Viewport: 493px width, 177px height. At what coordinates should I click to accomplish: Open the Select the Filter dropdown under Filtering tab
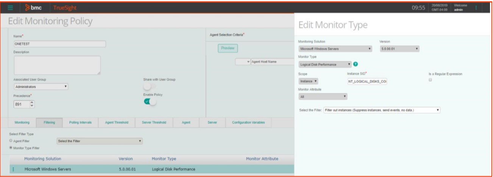(99, 141)
